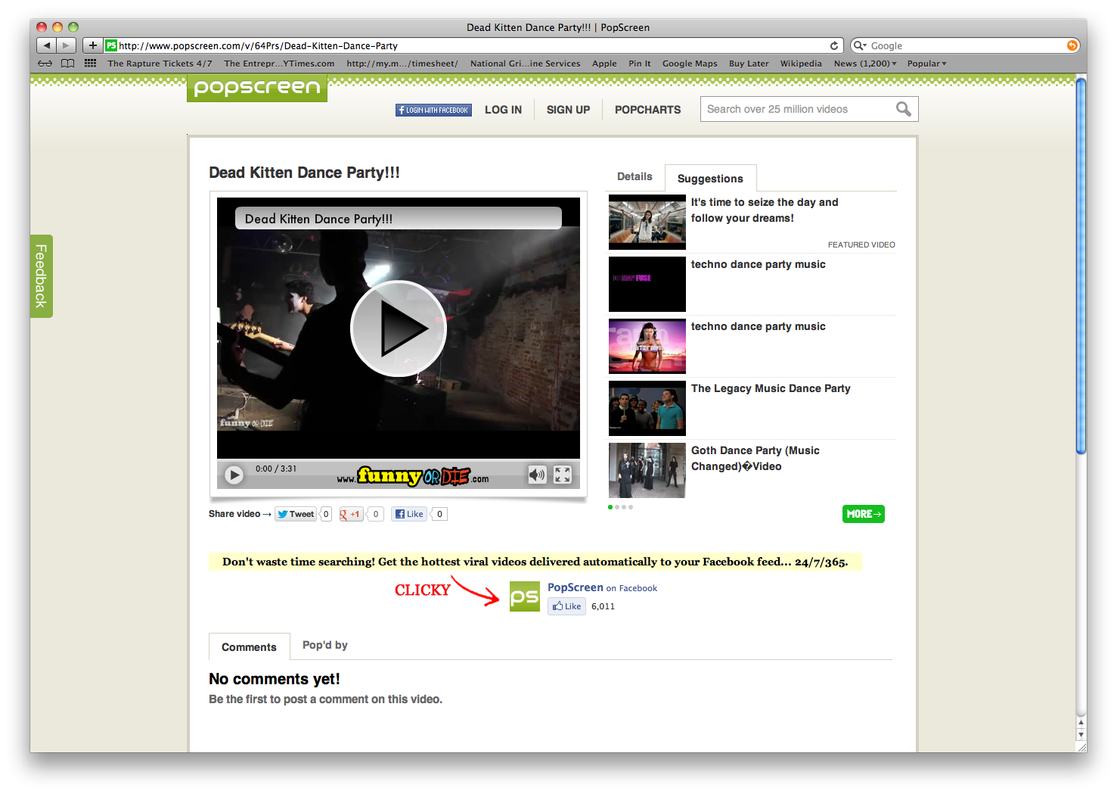Open Goth Dance Party video title

coord(755,459)
